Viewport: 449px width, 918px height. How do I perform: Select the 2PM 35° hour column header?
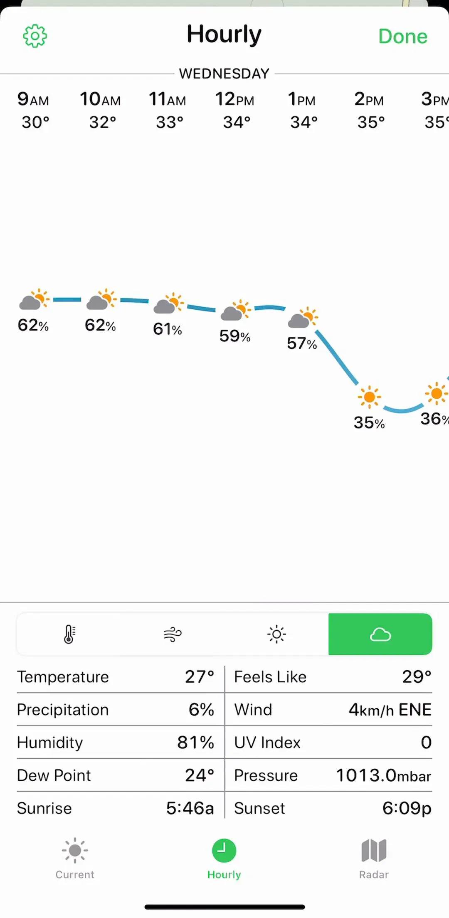[x=369, y=111]
